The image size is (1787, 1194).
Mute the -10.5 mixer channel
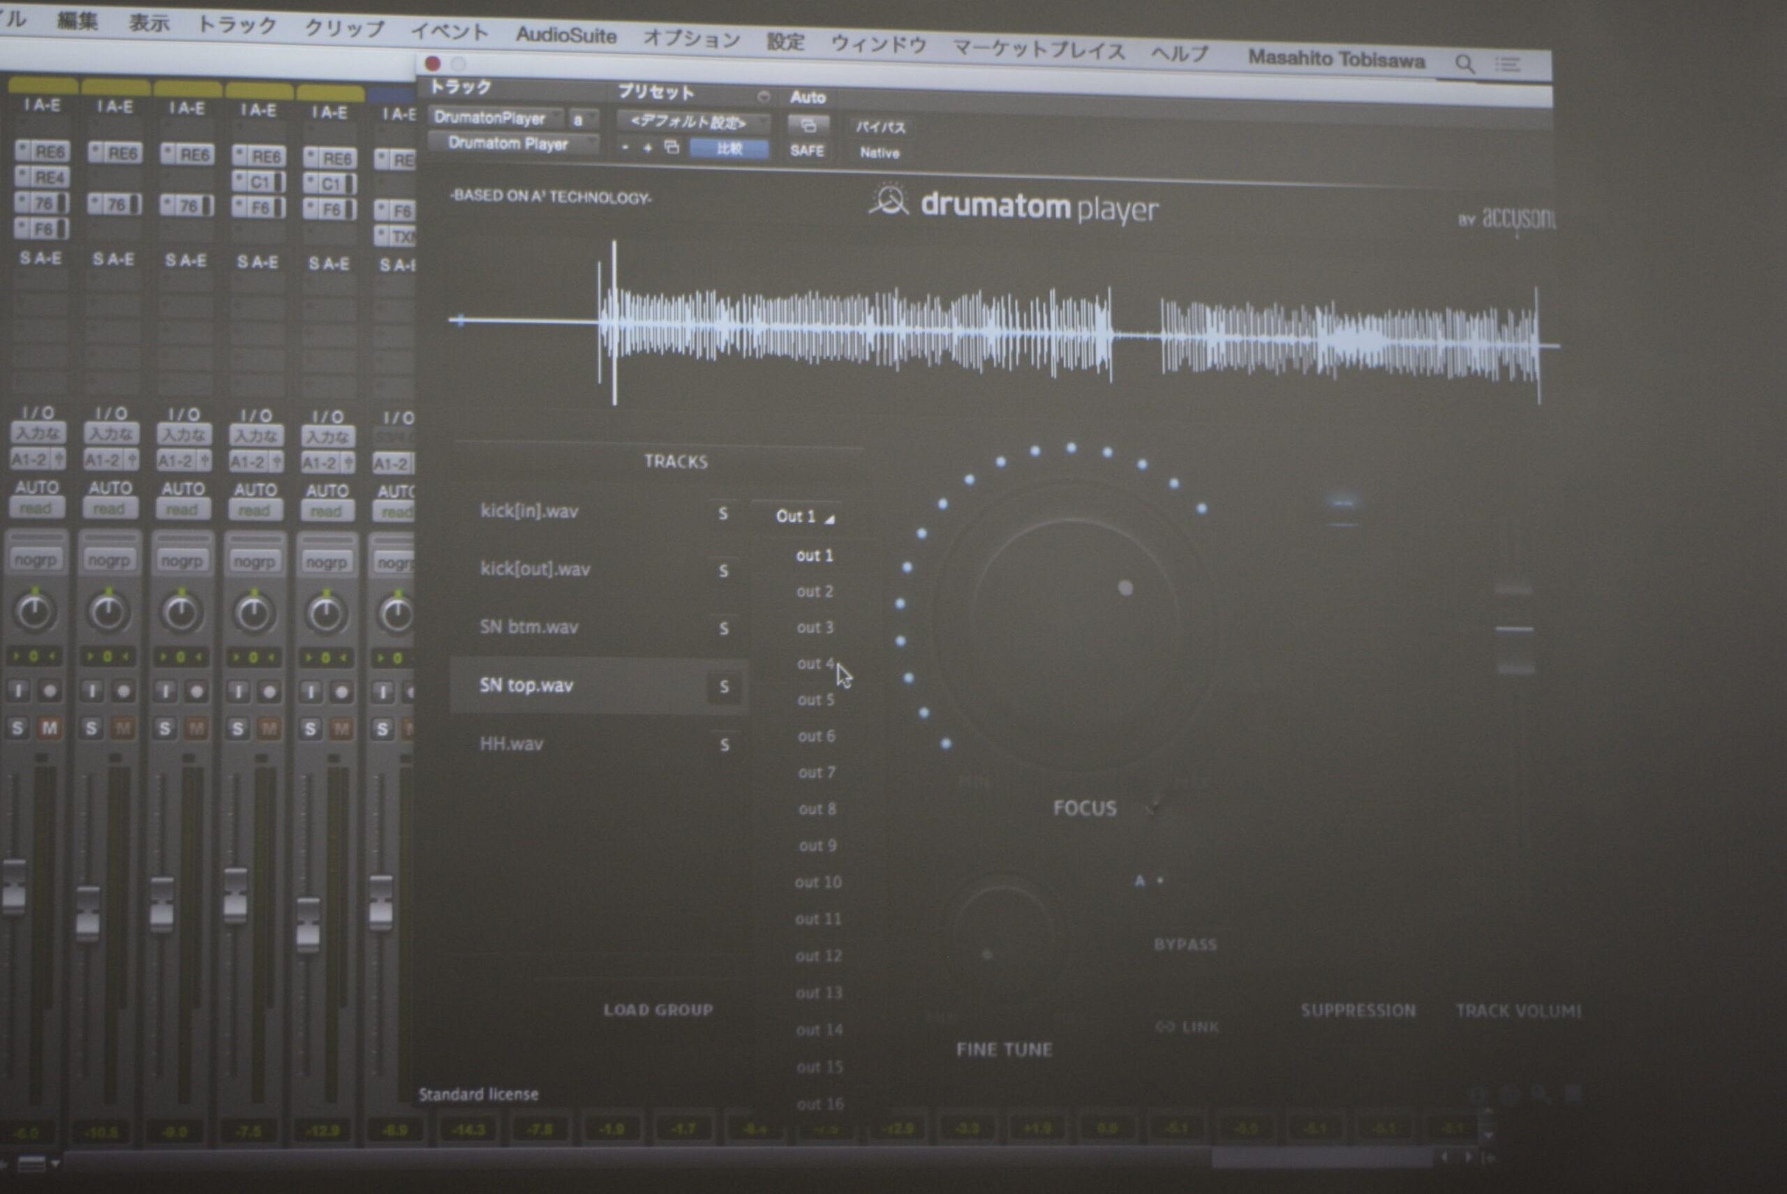(123, 728)
